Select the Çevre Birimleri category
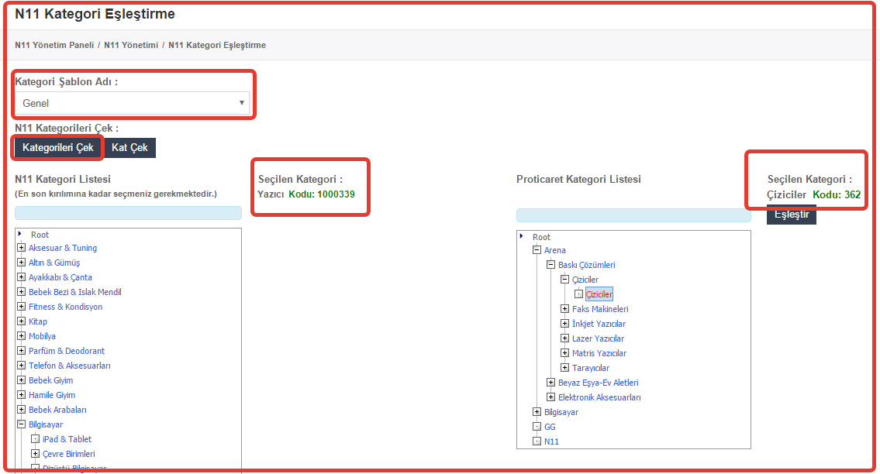This screenshot has height=474, width=880. coord(69,454)
